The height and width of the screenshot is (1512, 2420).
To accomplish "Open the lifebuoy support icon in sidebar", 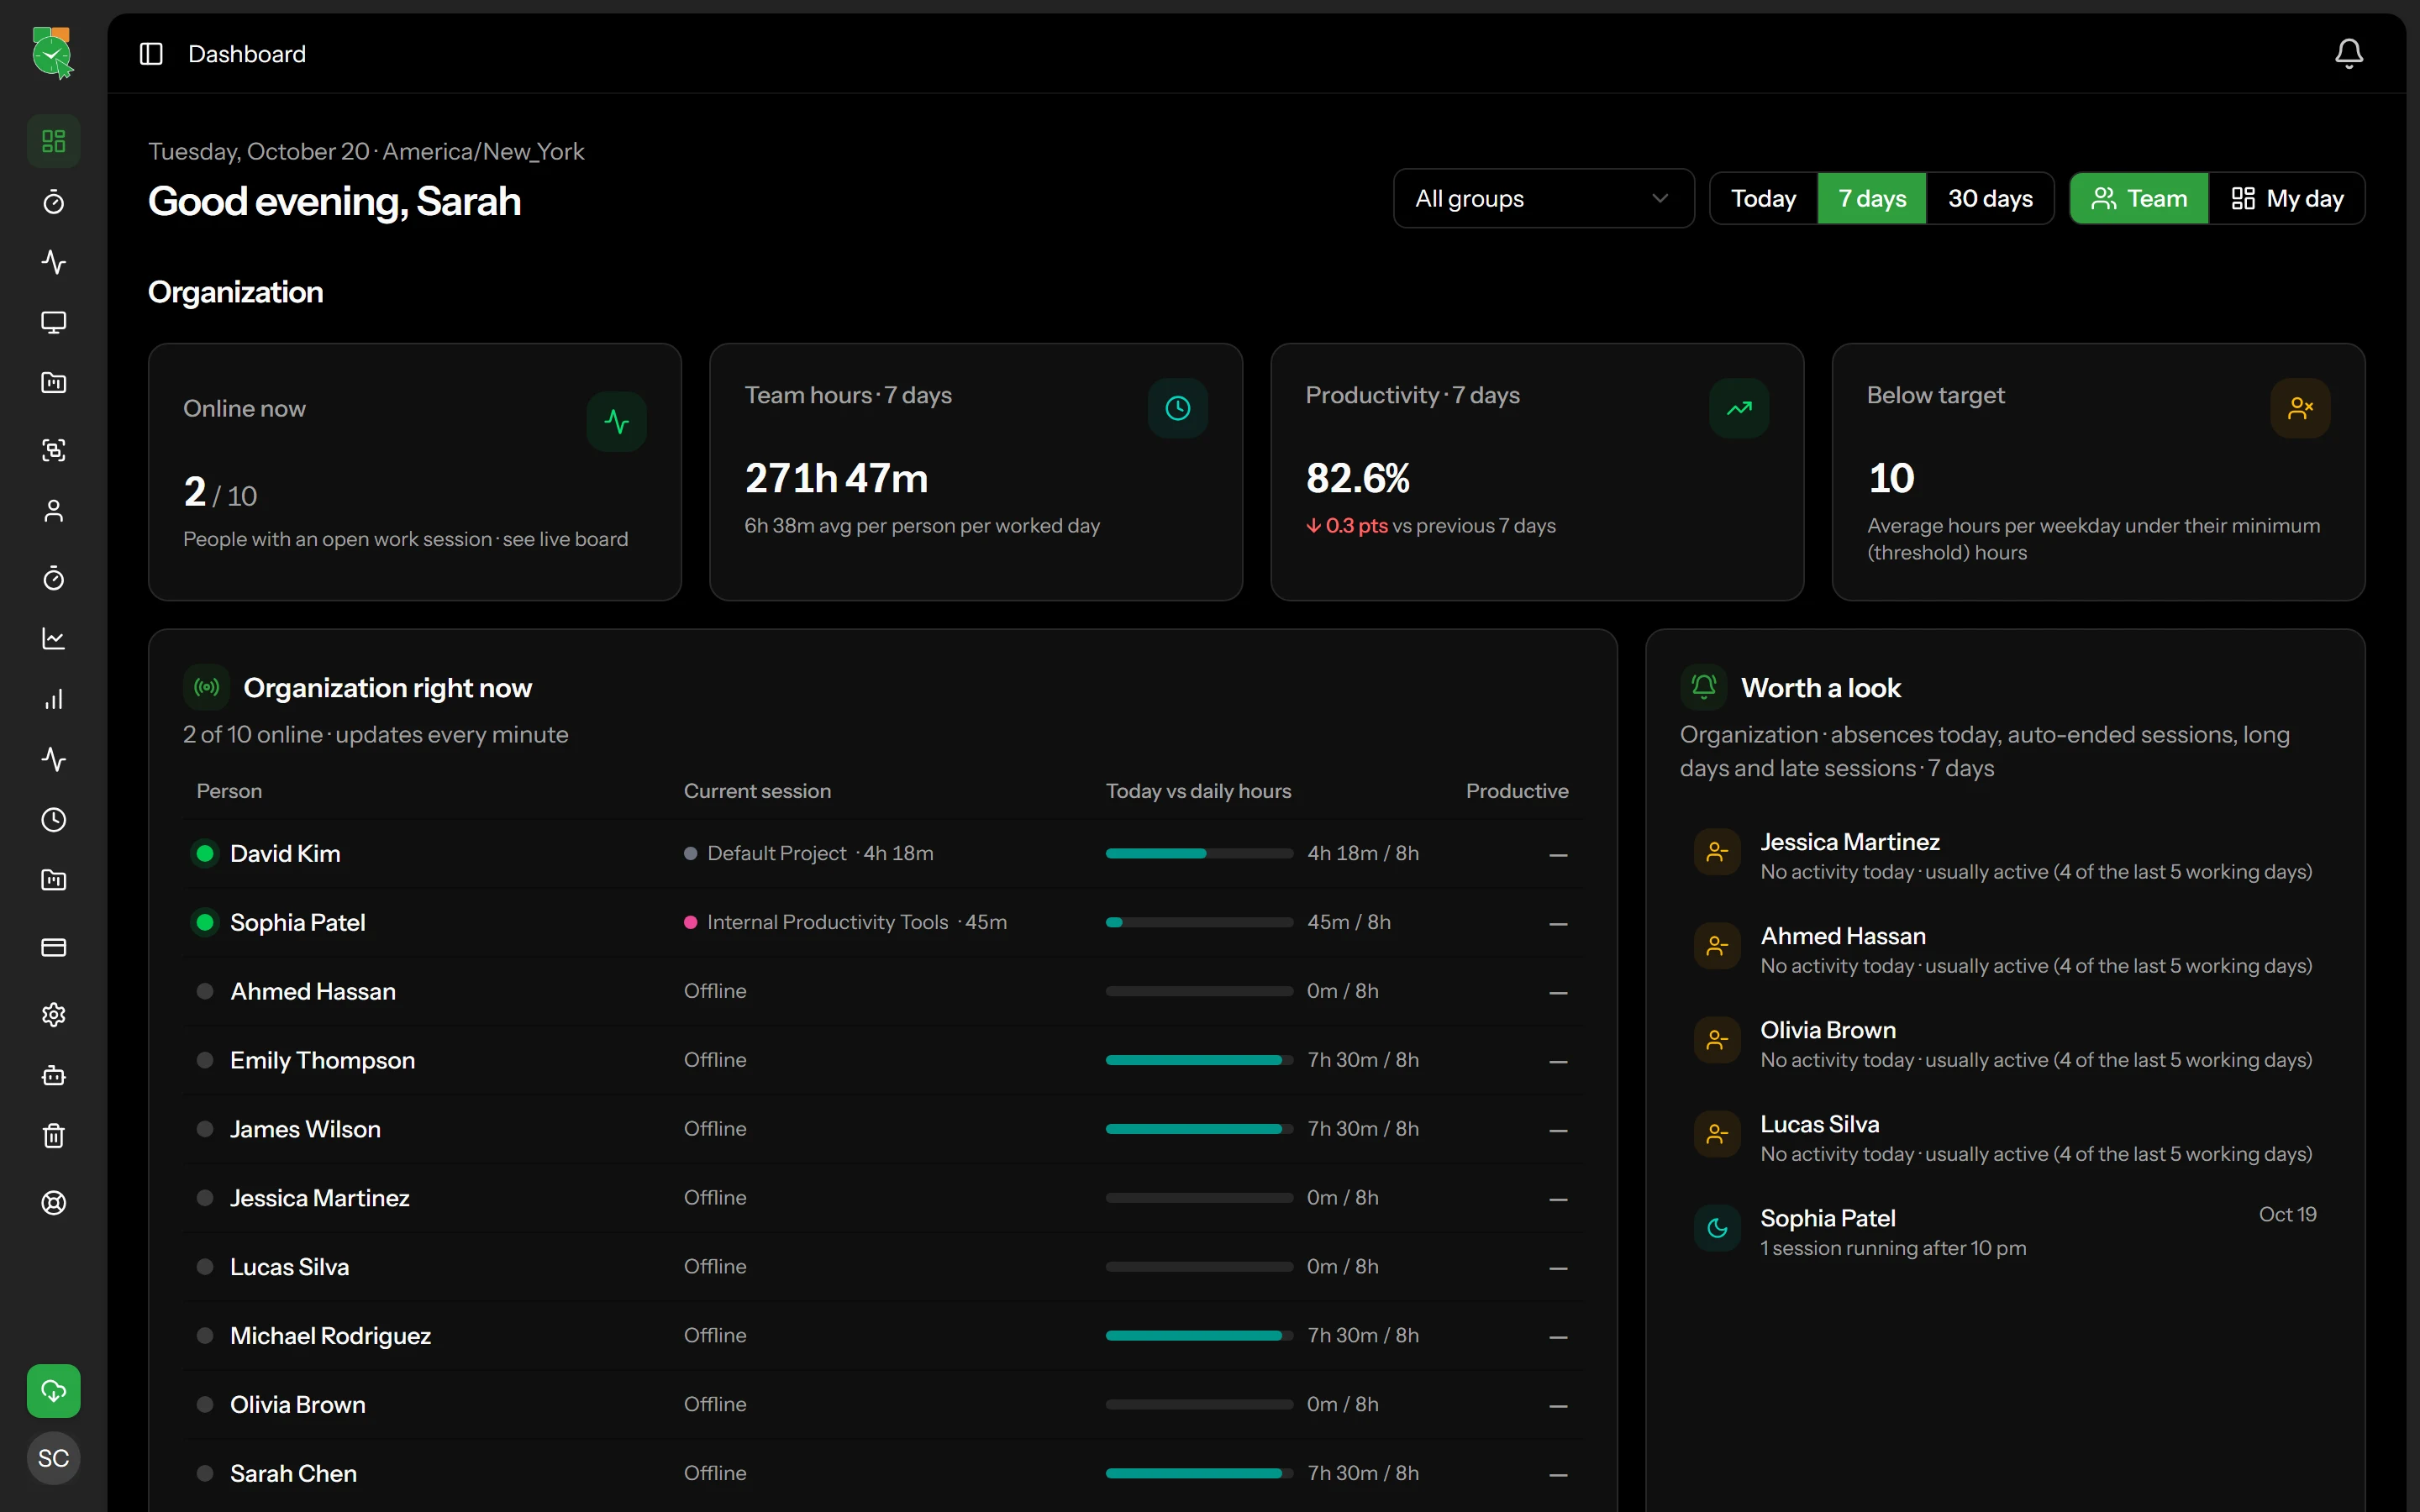I will click(53, 1203).
